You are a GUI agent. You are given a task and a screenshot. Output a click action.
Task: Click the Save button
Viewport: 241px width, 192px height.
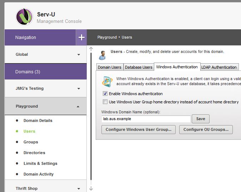(x=201, y=119)
